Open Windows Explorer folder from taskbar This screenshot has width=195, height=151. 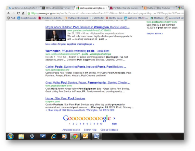(x=21, y=136)
